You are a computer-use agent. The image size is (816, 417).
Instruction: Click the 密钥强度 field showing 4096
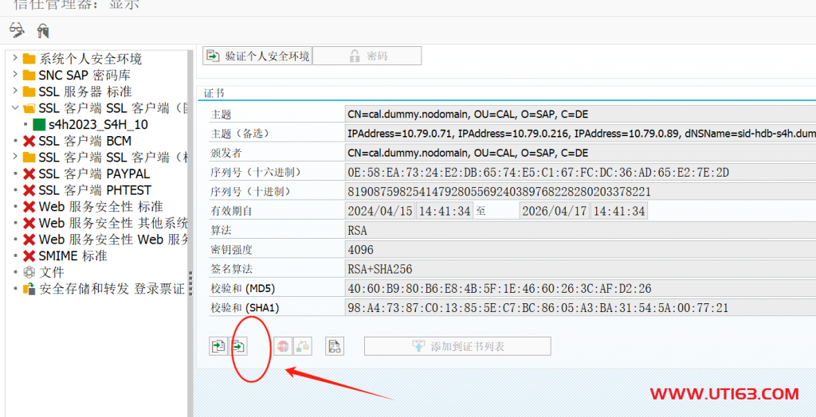tap(580, 250)
